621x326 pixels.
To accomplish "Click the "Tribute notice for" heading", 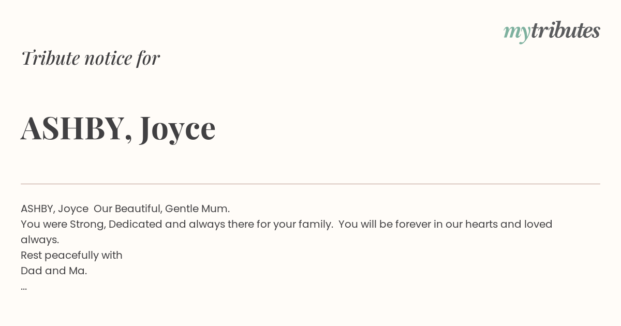I will point(90,58).
